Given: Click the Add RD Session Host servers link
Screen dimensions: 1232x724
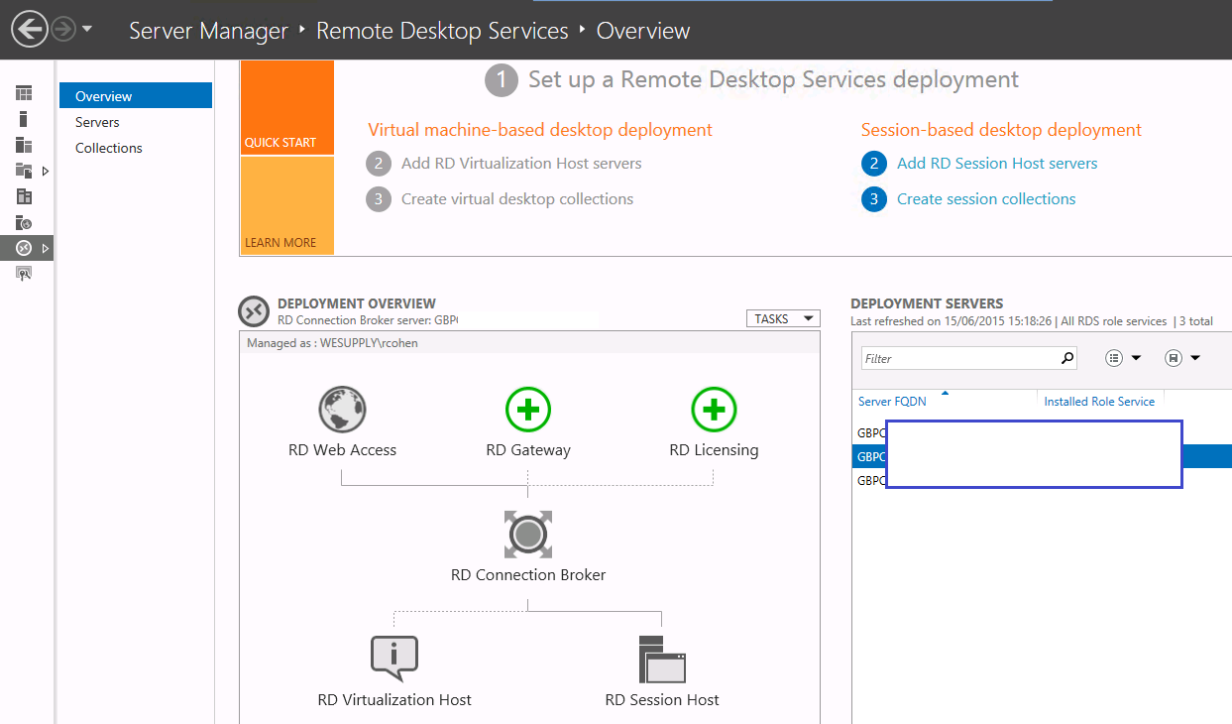Looking at the screenshot, I should (997, 164).
